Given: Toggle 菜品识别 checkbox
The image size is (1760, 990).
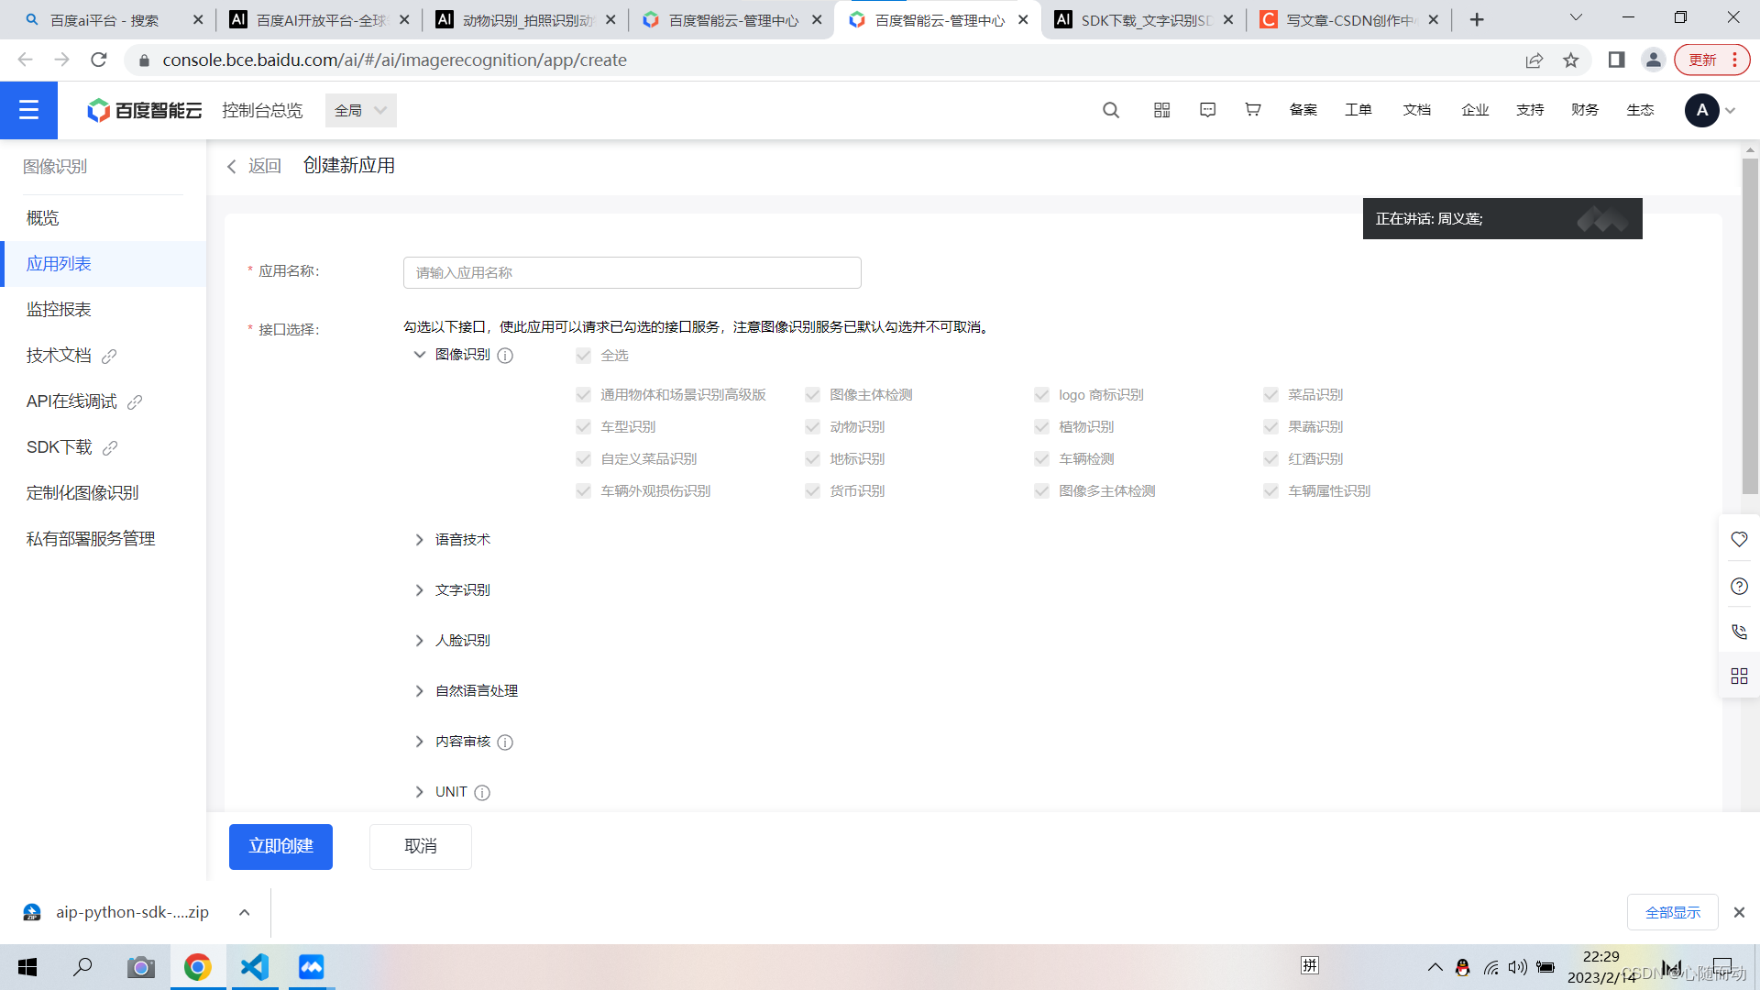Looking at the screenshot, I should coord(1270,395).
